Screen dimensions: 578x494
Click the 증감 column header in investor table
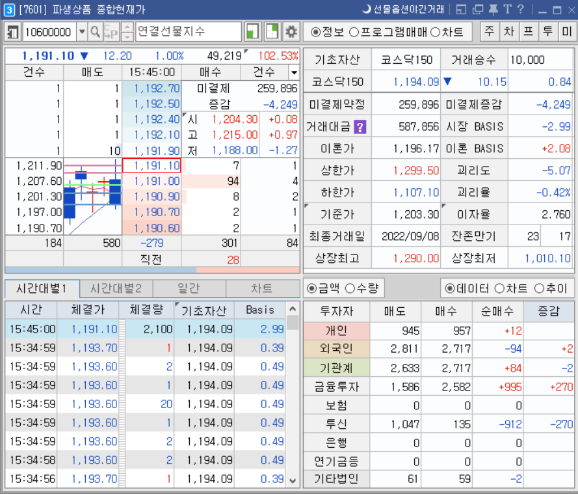coord(549,311)
